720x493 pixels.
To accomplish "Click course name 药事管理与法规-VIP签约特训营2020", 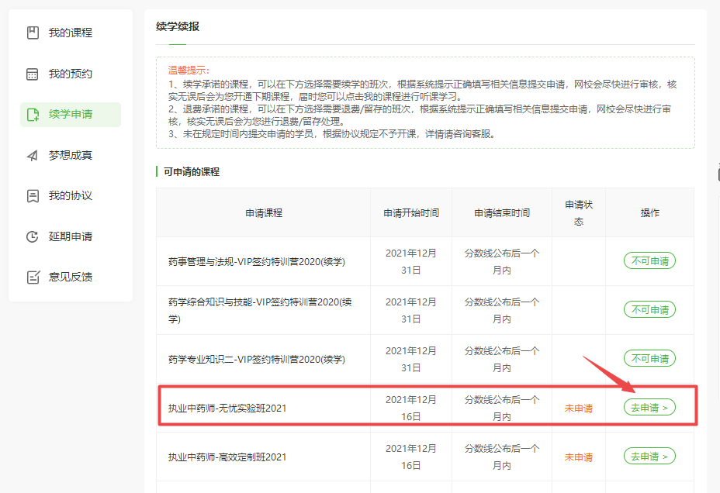I will tap(257, 262).
